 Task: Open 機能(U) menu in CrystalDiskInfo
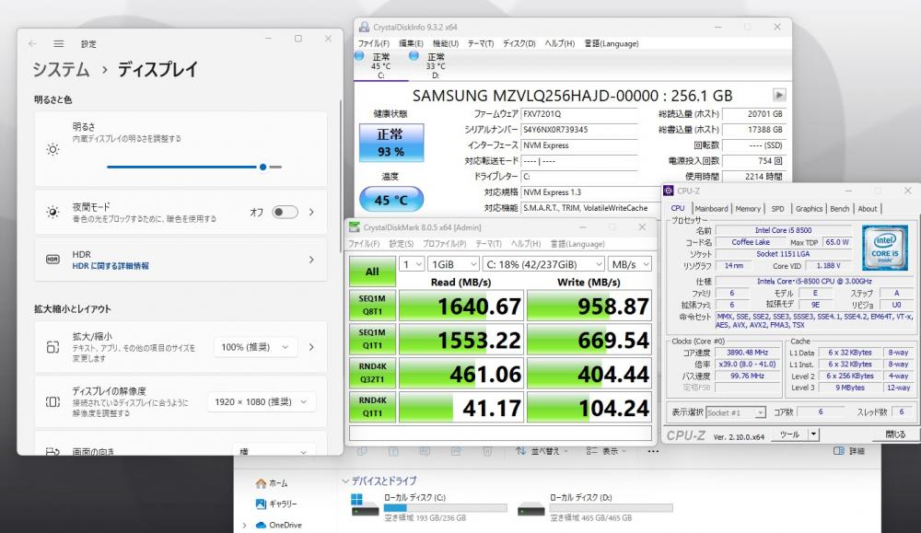[445, 43]
